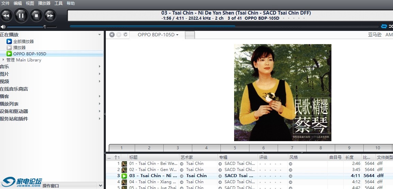Click the back navigation arrow icon
Screen dimensions: 393x189
pyautogui.click(x=112, y=35)
